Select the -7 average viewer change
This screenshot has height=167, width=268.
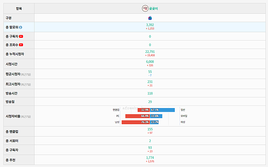tap(150, 75)
